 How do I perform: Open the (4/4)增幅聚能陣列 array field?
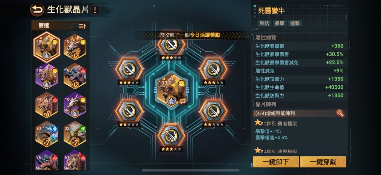coord(299,113)
